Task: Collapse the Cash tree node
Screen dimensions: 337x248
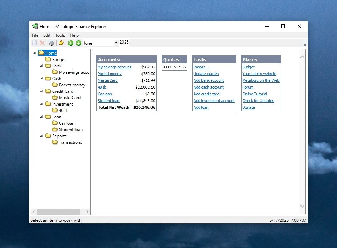Action: point(42,78)
